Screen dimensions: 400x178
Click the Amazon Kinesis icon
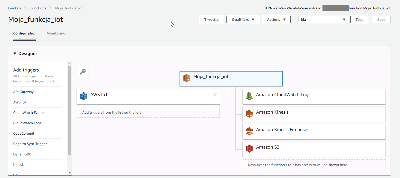point(250,114)
